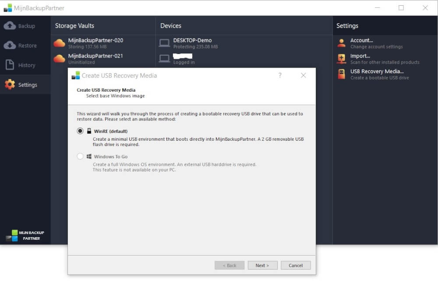The height and width of the screenshot is (281, 438).
Task: Click the MijnBackupPartner-021 vault cloud icon
Action: [x=59, y=59]
